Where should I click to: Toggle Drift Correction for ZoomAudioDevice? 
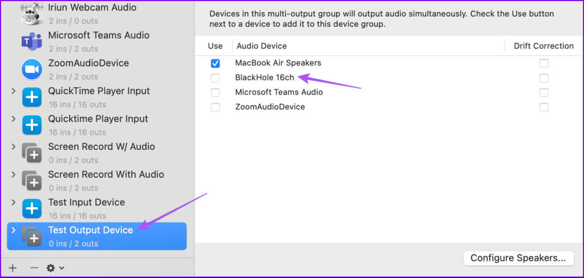(544, 107)
